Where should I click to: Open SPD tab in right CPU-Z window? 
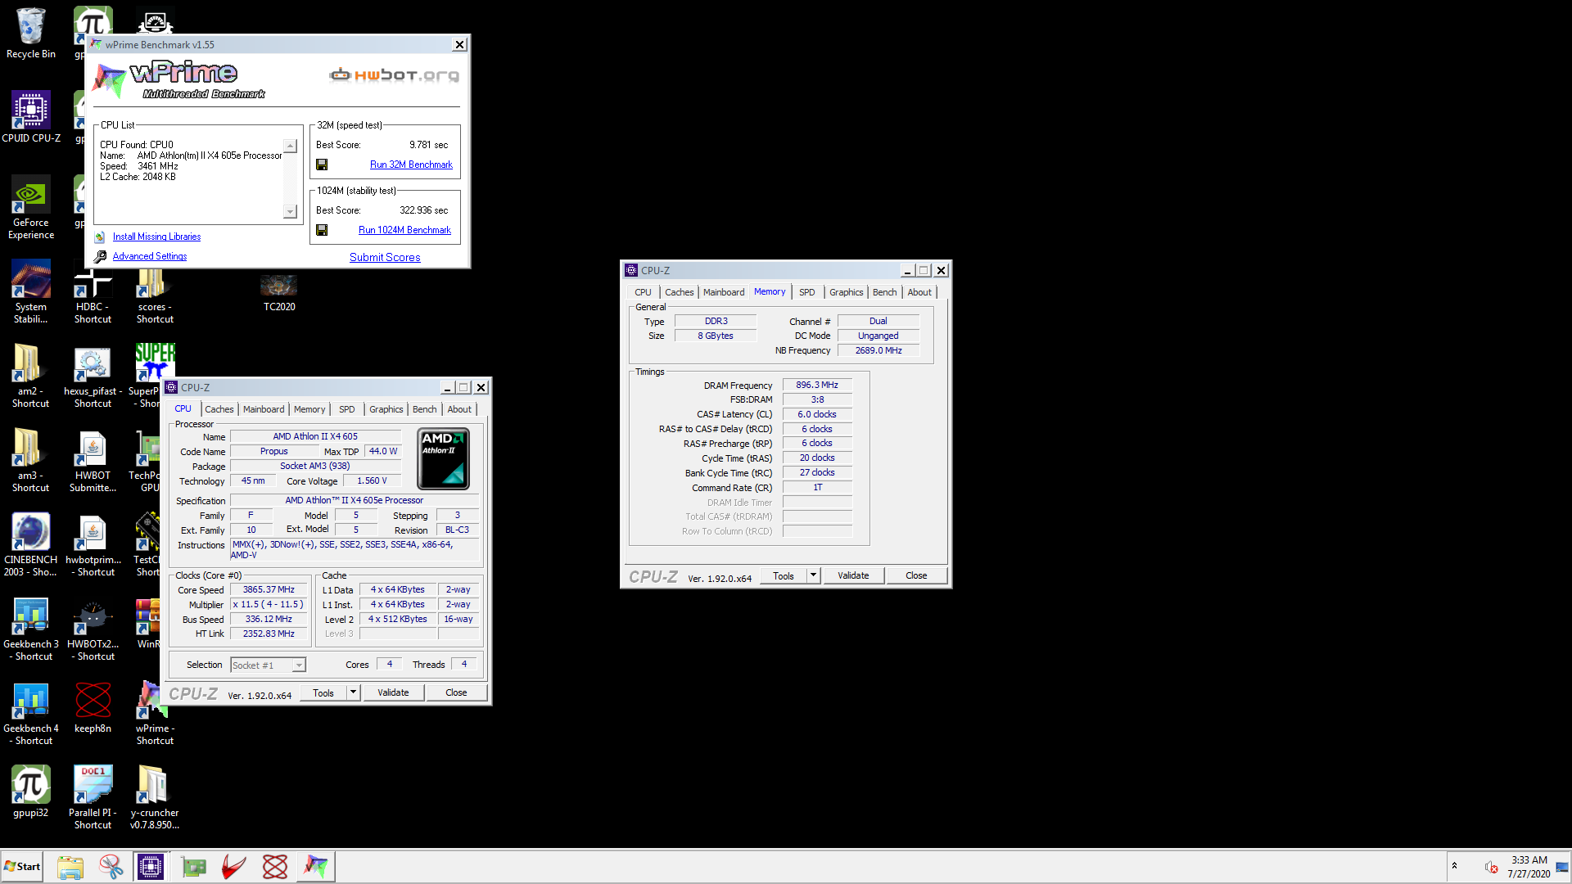[x=807, y=292]
